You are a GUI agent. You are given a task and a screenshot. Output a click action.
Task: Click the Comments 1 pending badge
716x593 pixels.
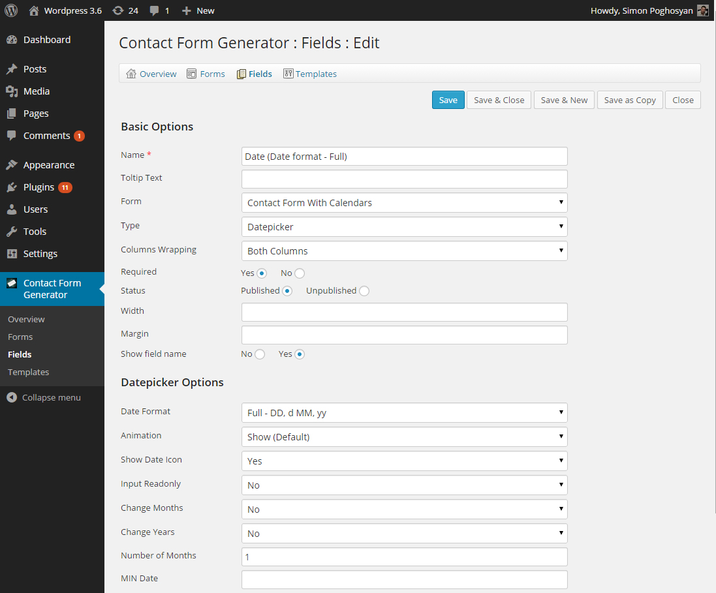coord(79,136)
